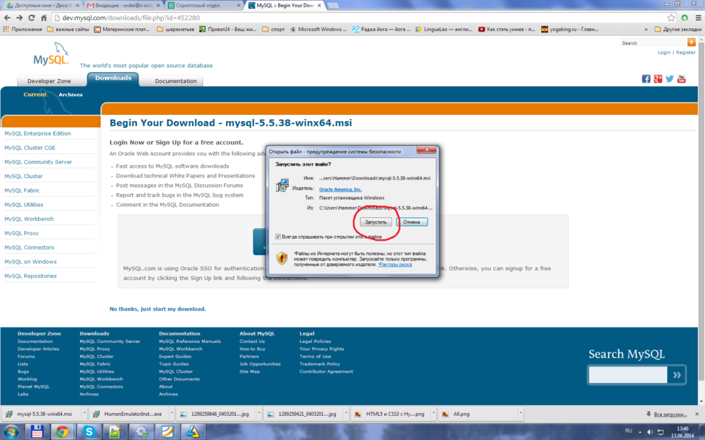
Task: Select the Archives submenu item
Action: coord(71,95)
